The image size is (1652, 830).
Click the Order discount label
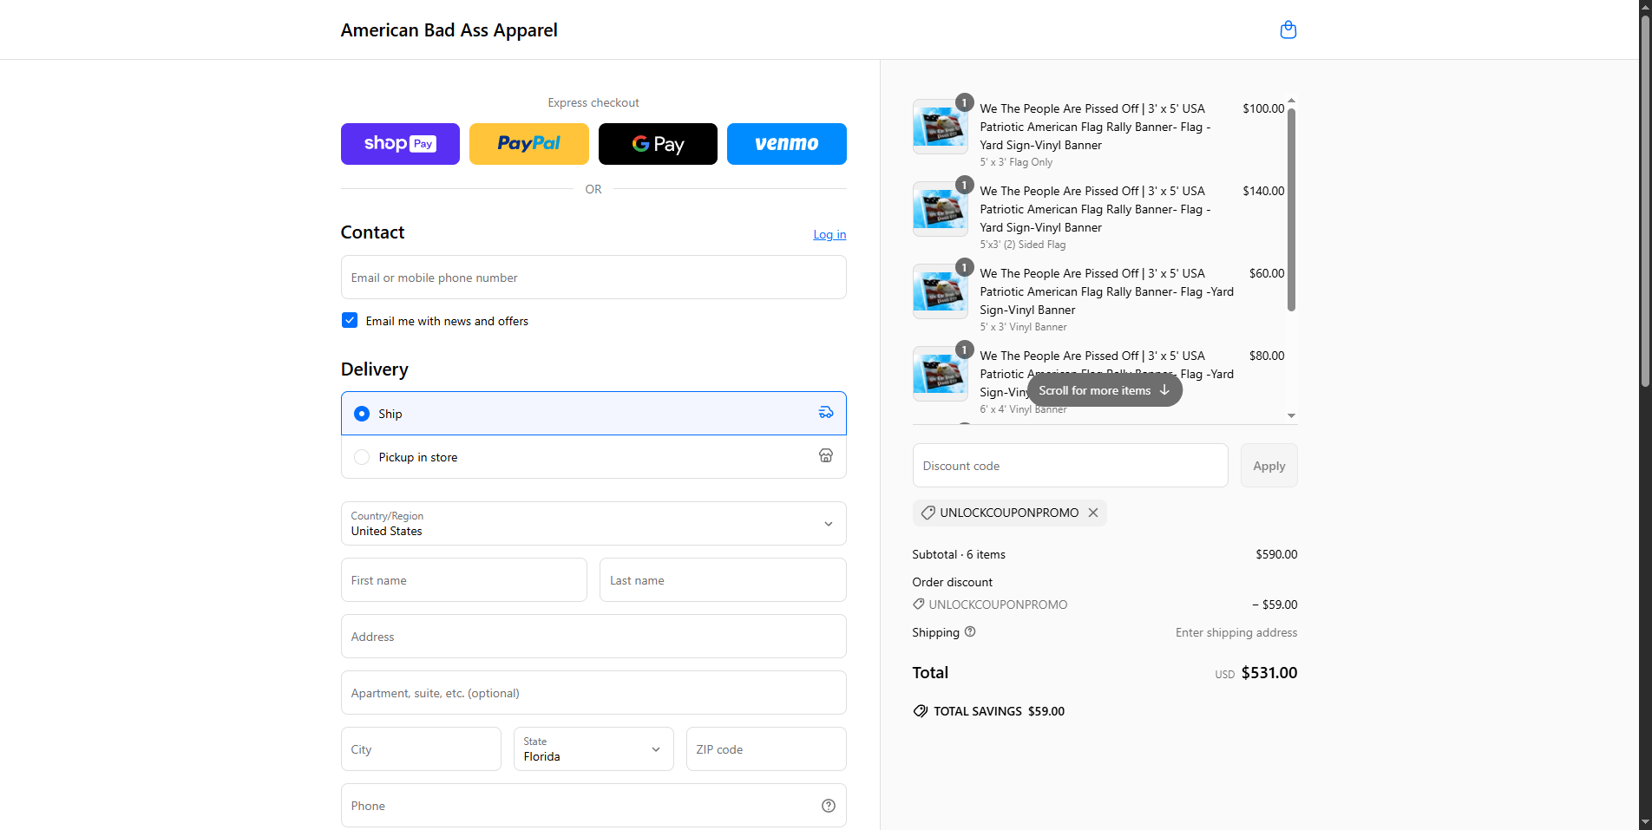pos(952,582)
